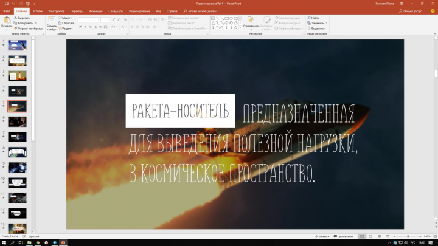Select the star shape in the shapes gallery
The width and height of the screenshot is (438, 246).
236,27
